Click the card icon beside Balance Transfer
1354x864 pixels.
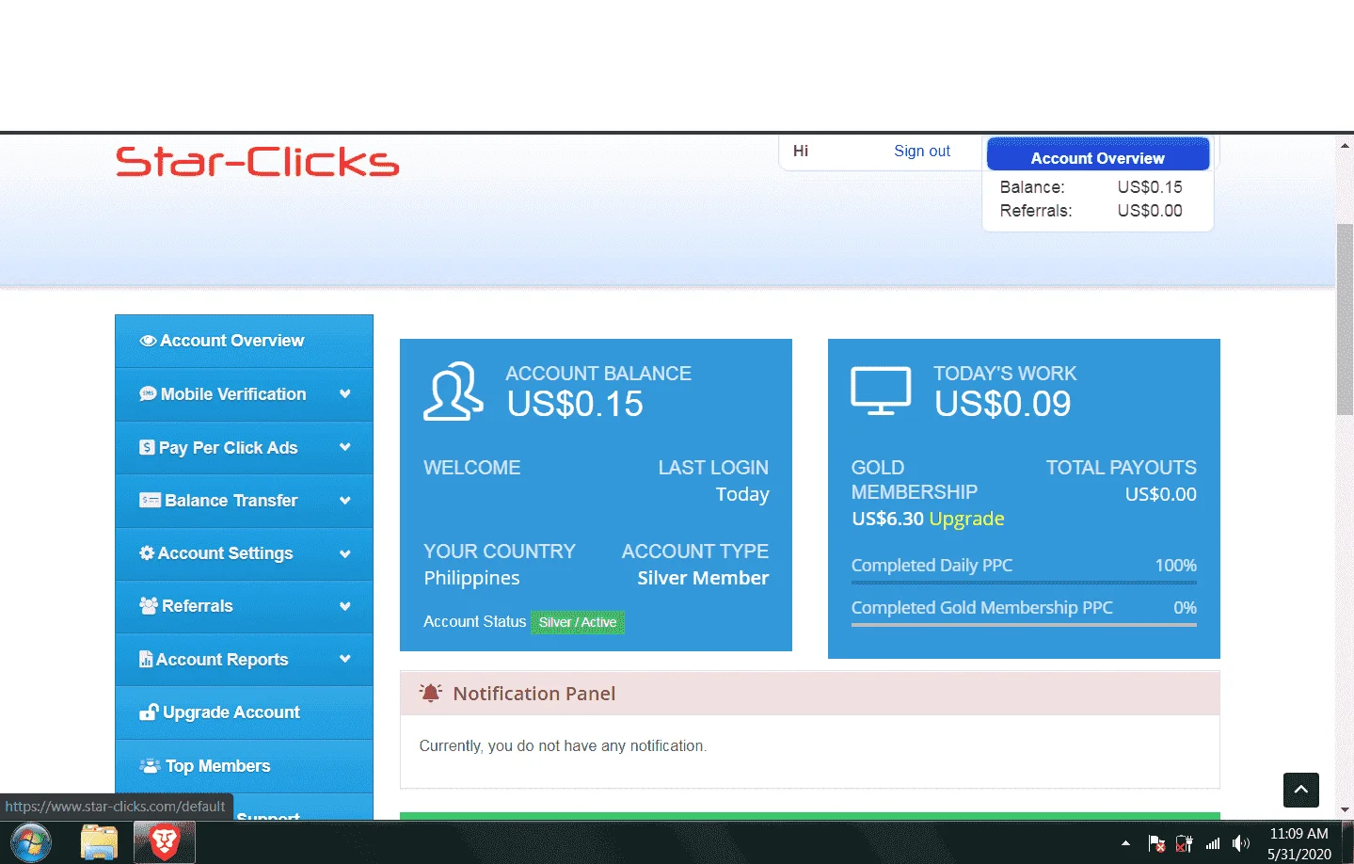[x=150, y=501]
